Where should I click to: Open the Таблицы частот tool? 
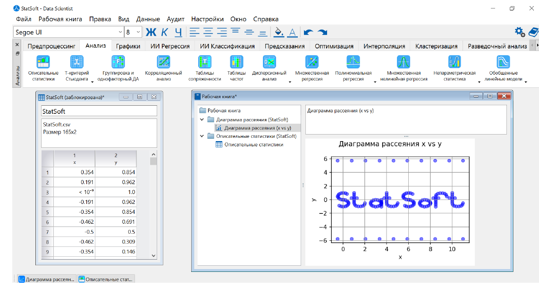(x=236, y=68)
